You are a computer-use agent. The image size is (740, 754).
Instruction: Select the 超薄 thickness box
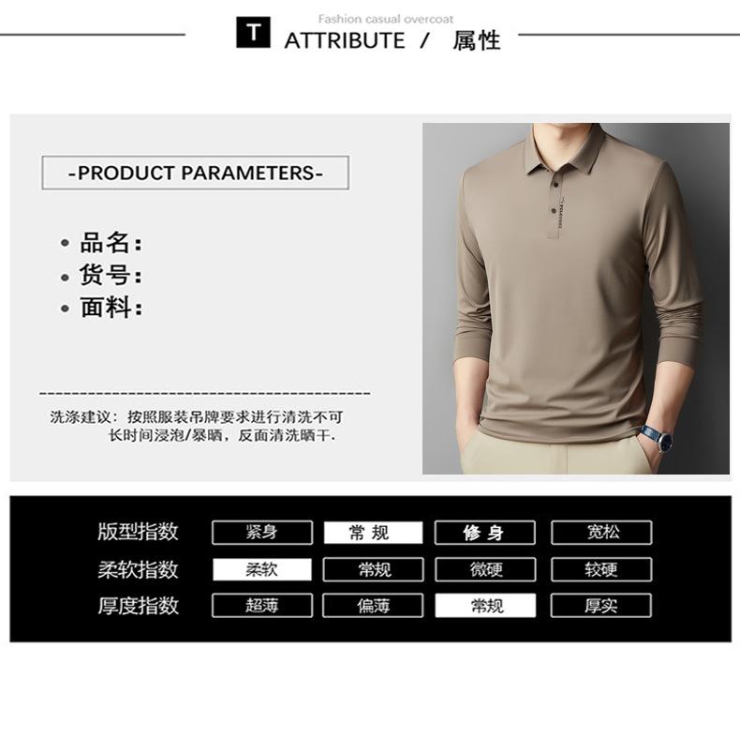point(262,605)
